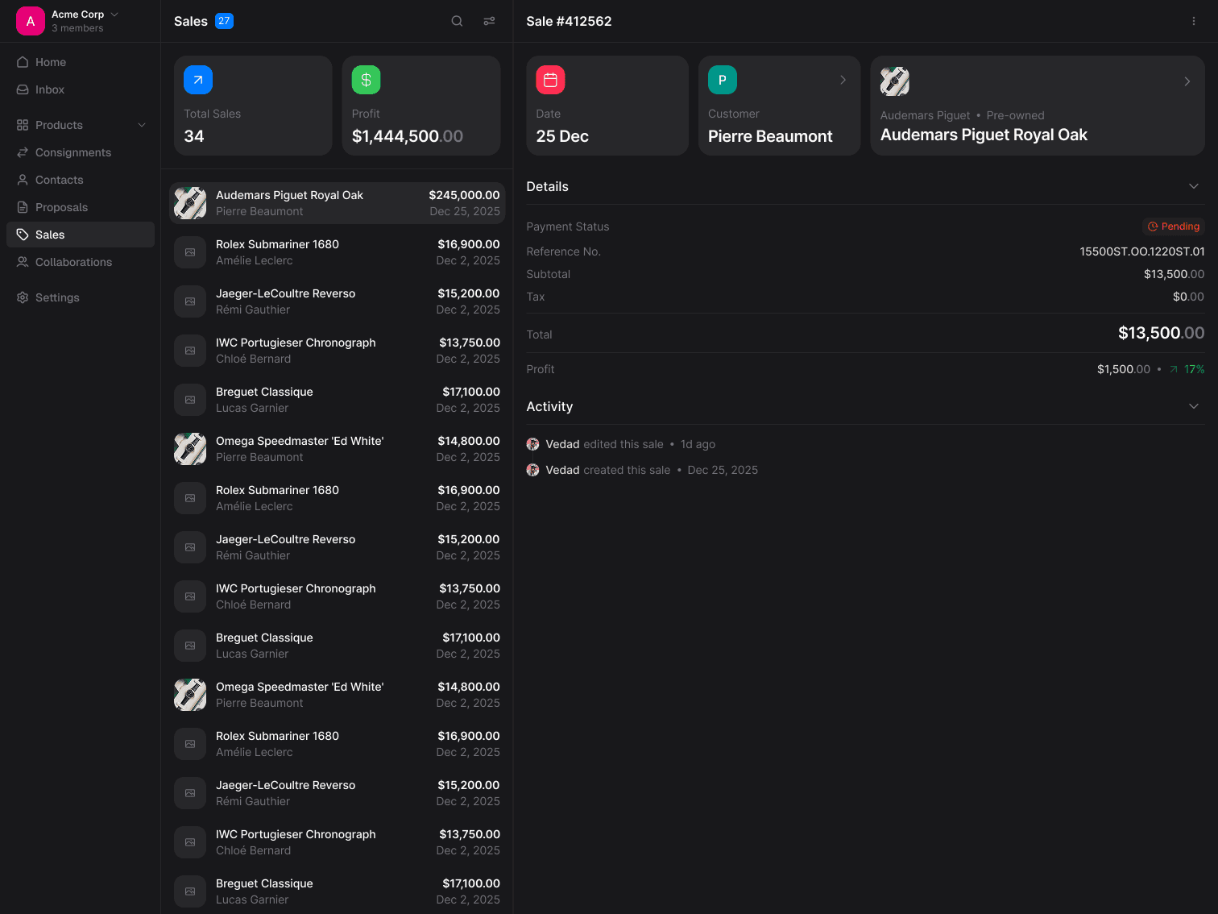The height and width of the screenshot is (914, 1218).
Task: Click the Total value $13,500.00
Action: click(1161, 333)
